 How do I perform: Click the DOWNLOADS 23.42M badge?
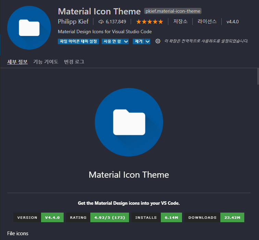[x=214, y=217]
